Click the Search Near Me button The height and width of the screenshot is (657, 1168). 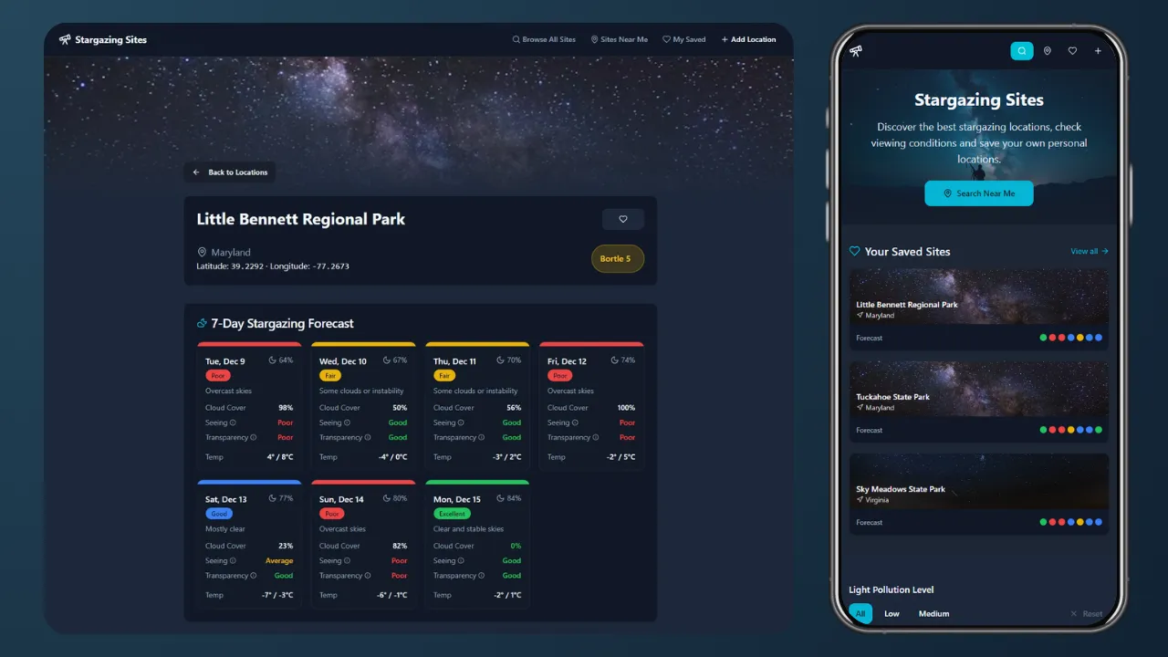[978, 193]
